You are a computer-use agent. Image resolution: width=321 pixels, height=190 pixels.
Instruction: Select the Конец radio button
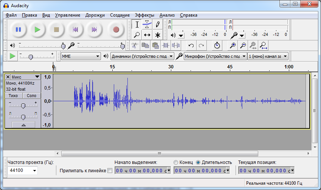[x=176, y=162]
